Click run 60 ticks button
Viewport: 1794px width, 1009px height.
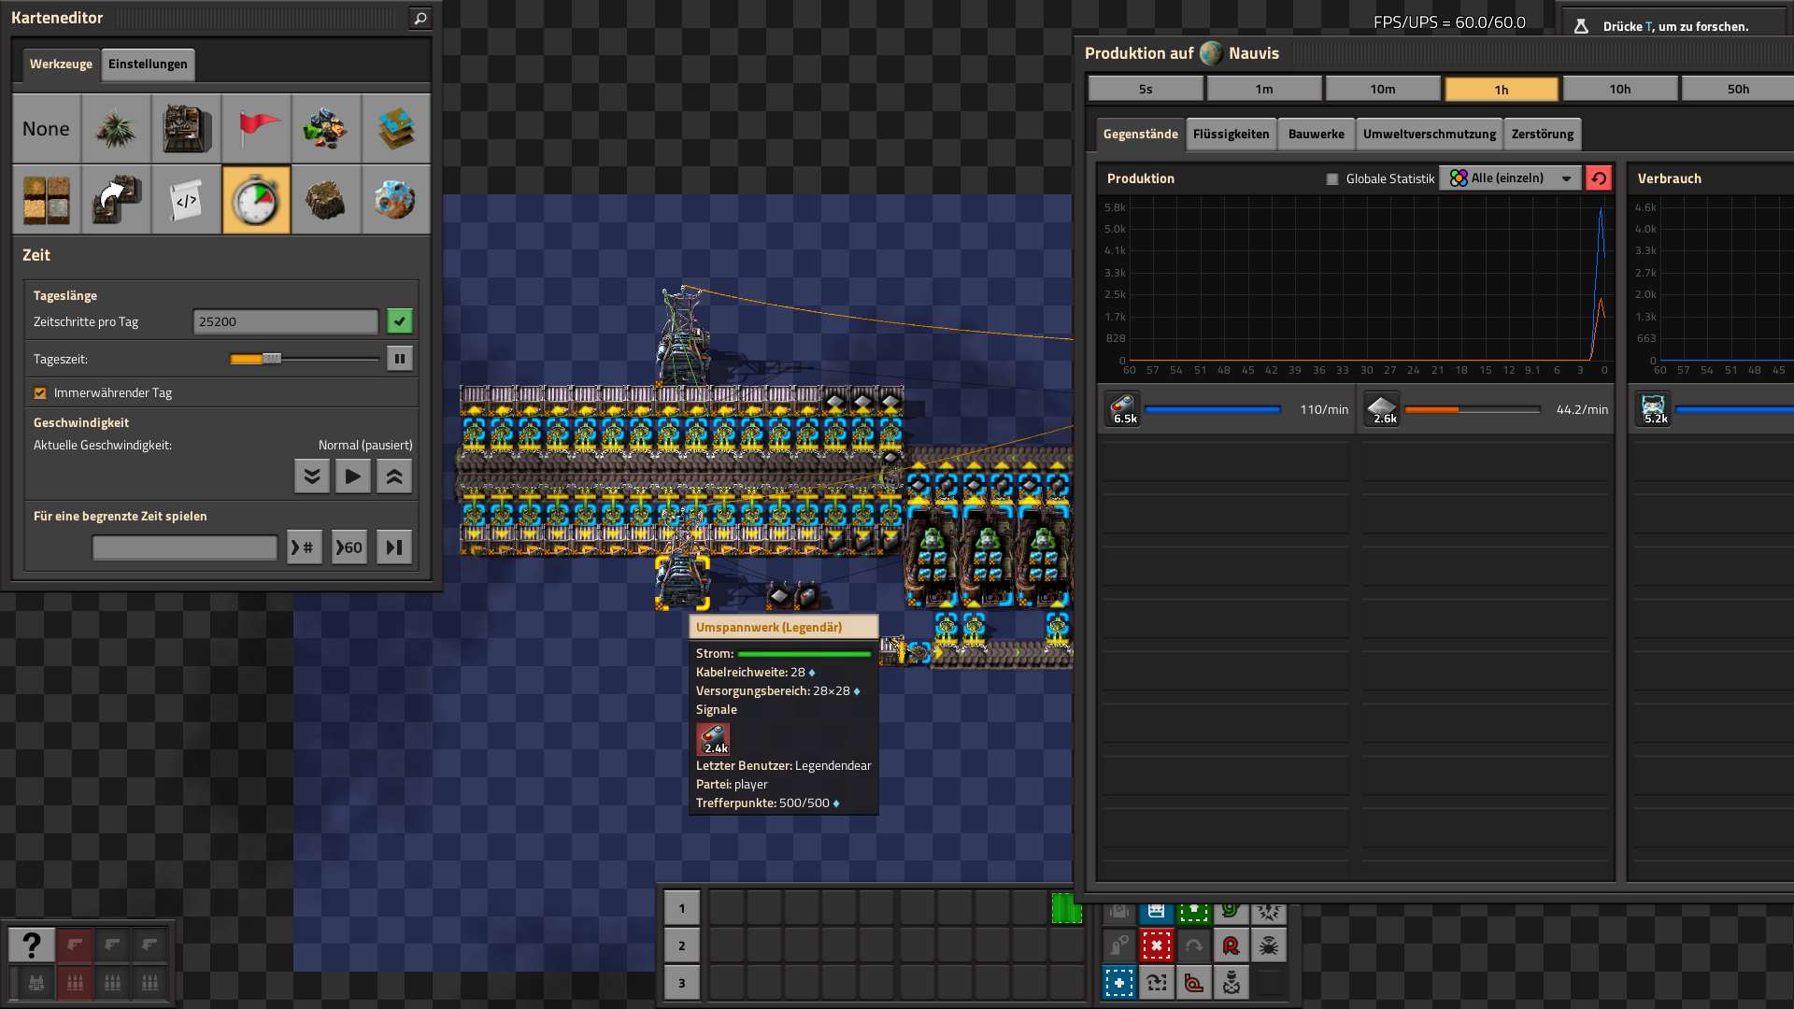point(349,547)
